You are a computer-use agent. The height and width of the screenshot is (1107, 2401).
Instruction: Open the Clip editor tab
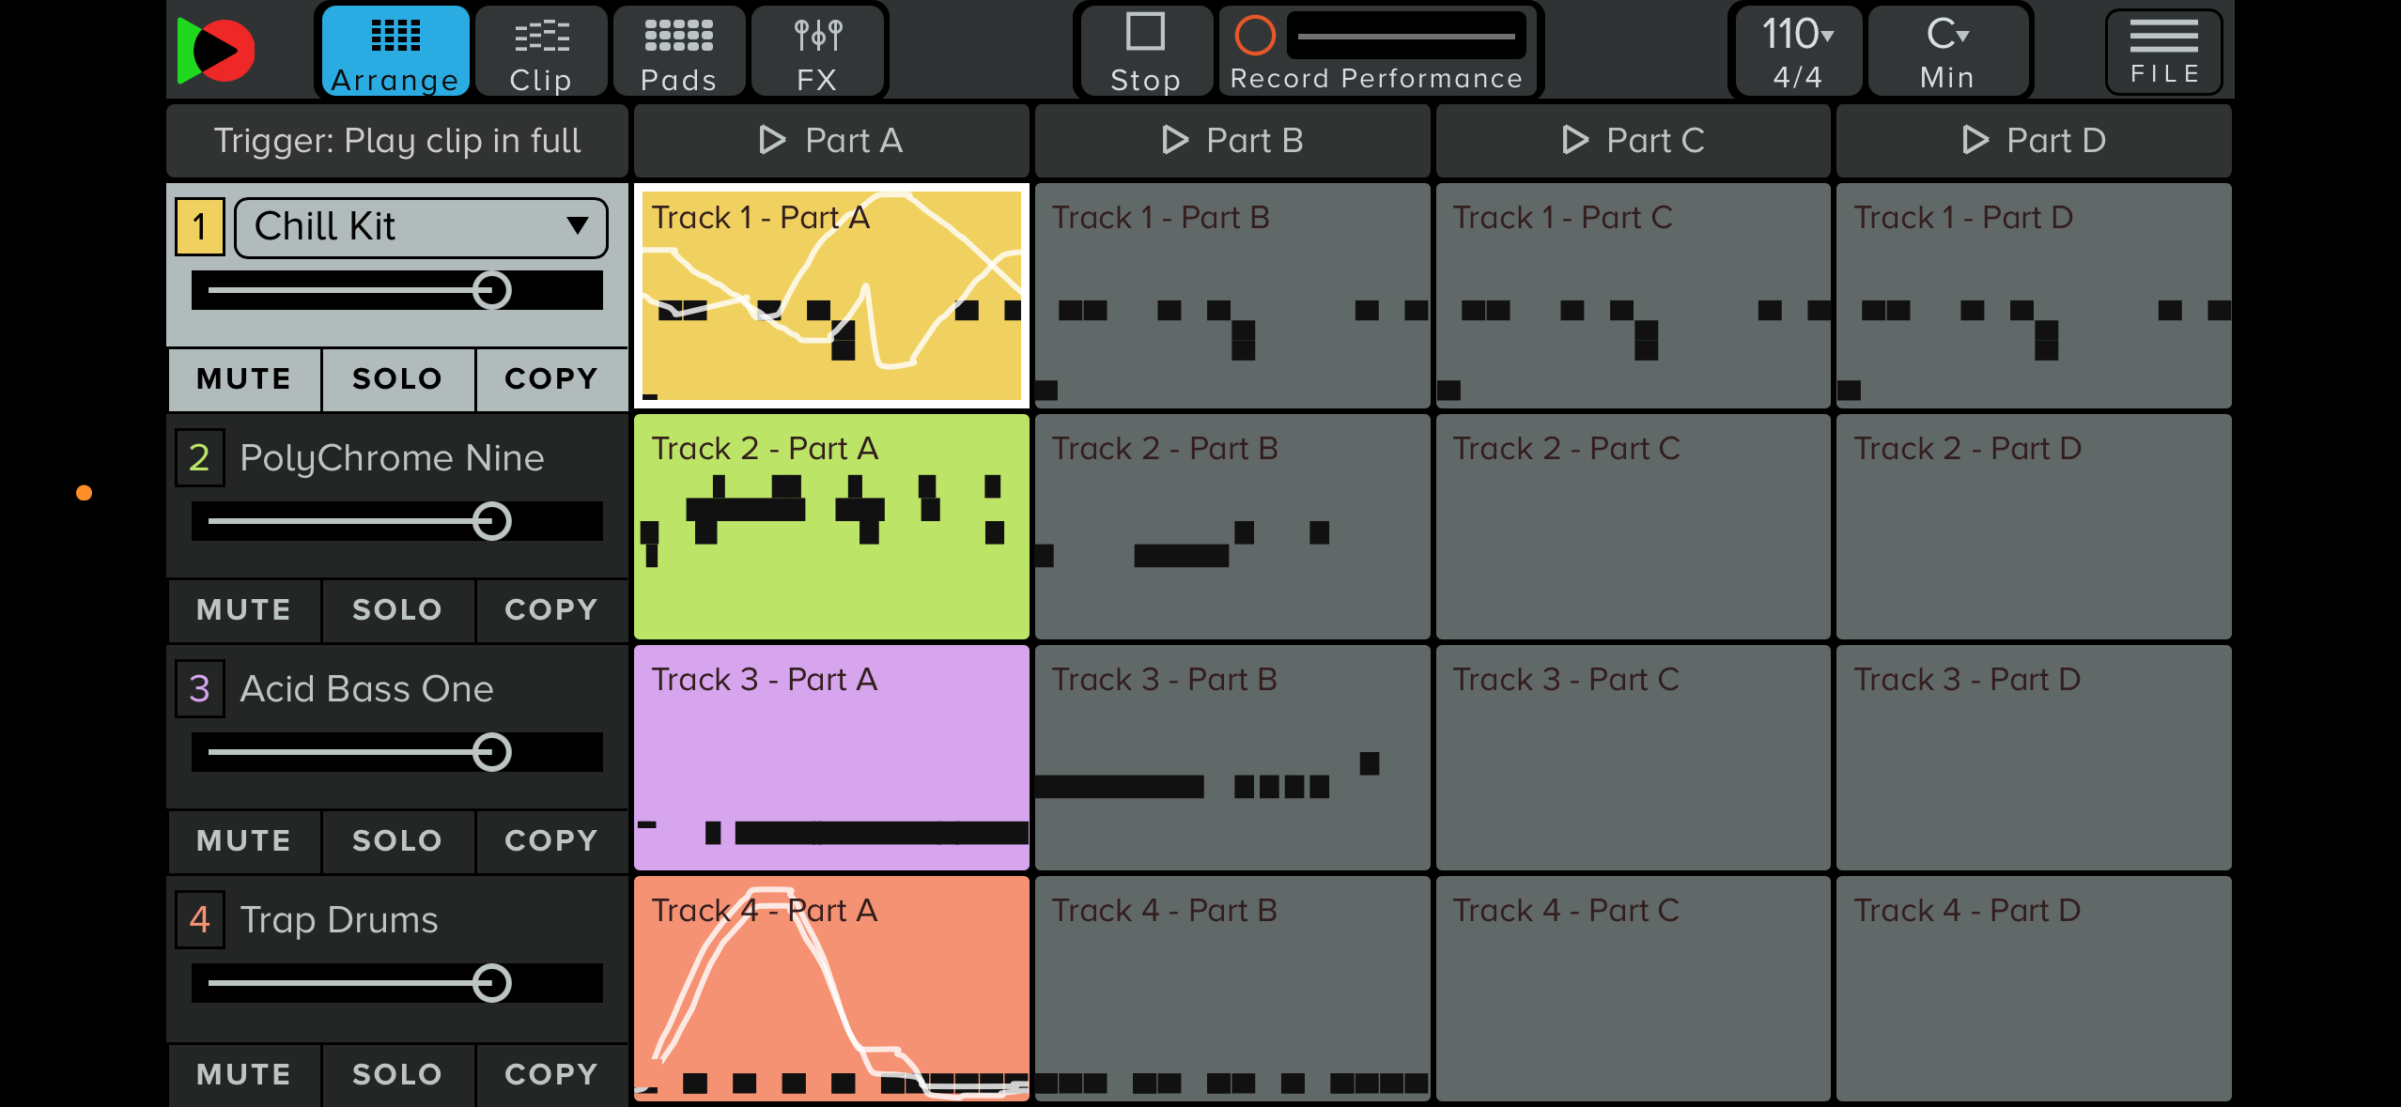541,51
